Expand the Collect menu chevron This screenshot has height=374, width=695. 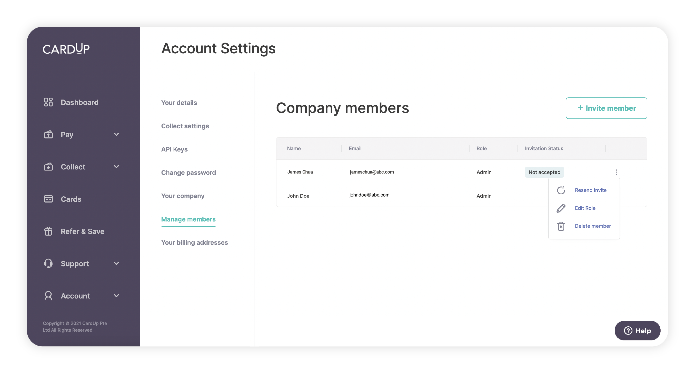(x=116, y=167)
